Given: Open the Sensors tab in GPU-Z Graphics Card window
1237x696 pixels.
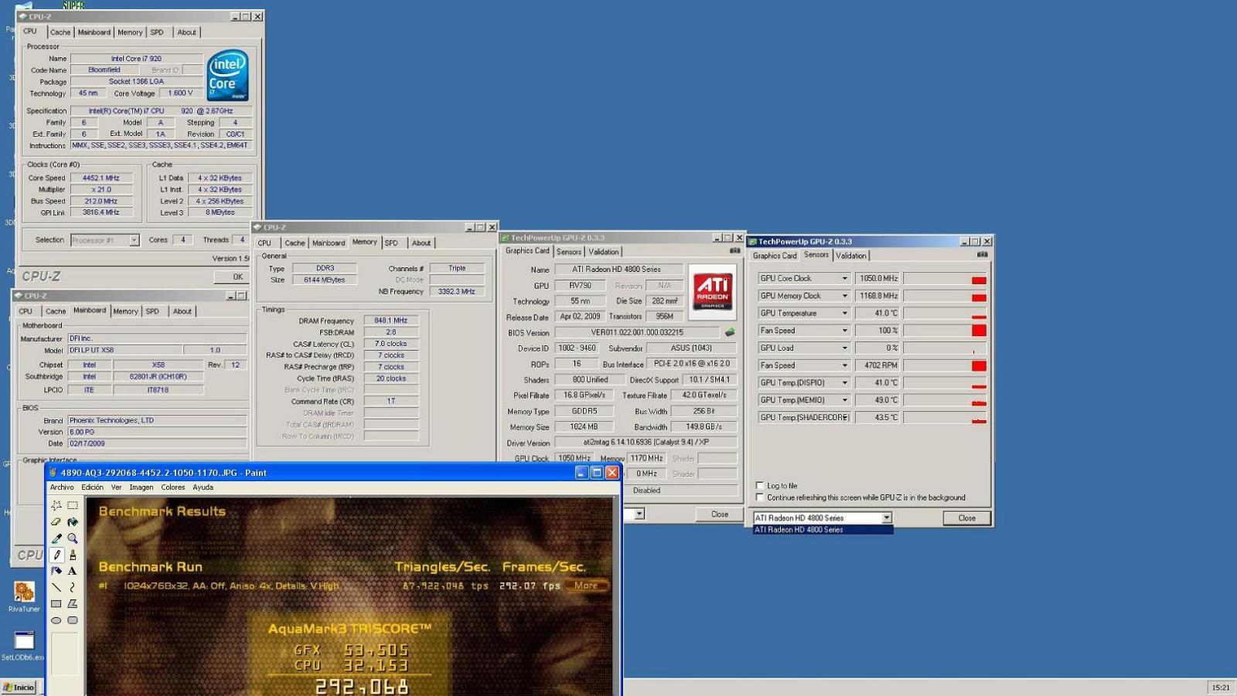Looking at the screenshot, I should pos(568,252).
